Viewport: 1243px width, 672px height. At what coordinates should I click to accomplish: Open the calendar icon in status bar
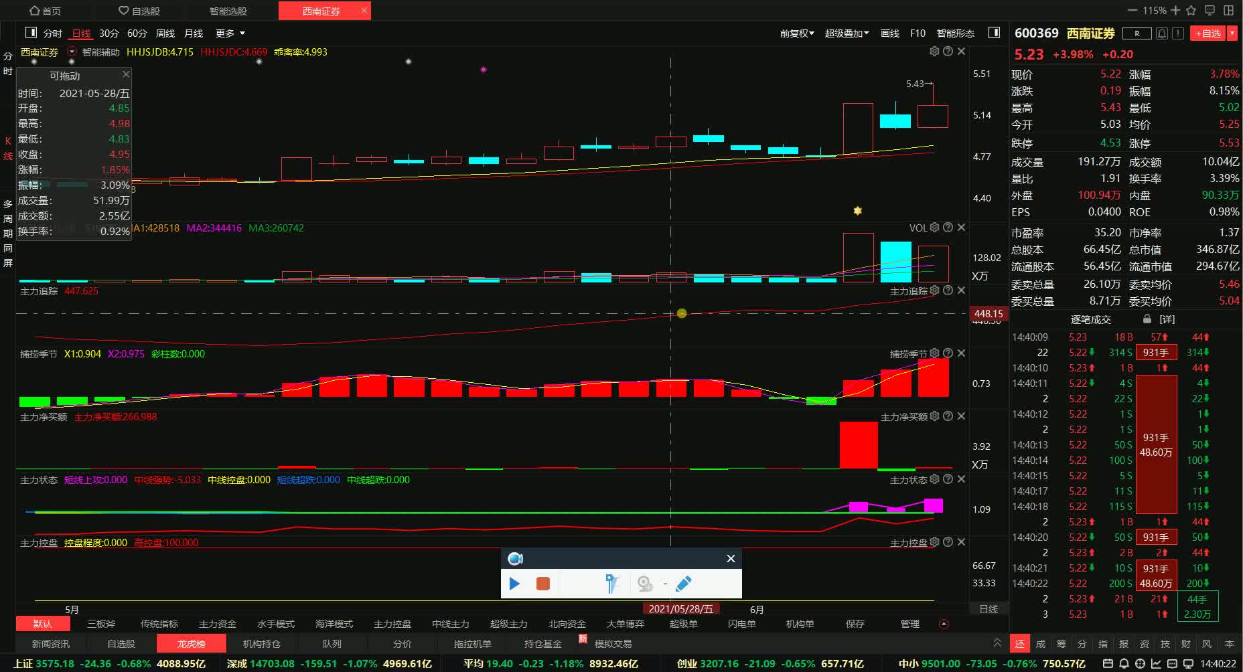coord(1108,664)
